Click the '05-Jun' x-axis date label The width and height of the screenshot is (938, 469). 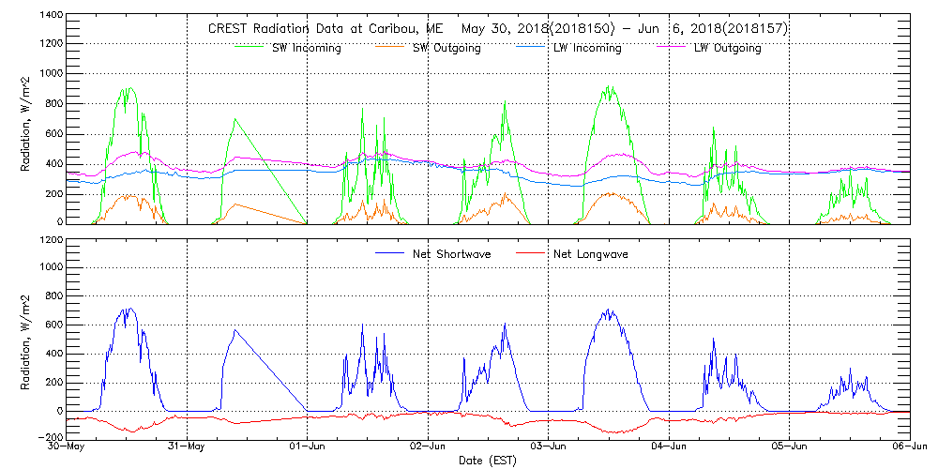coord(790,448)
